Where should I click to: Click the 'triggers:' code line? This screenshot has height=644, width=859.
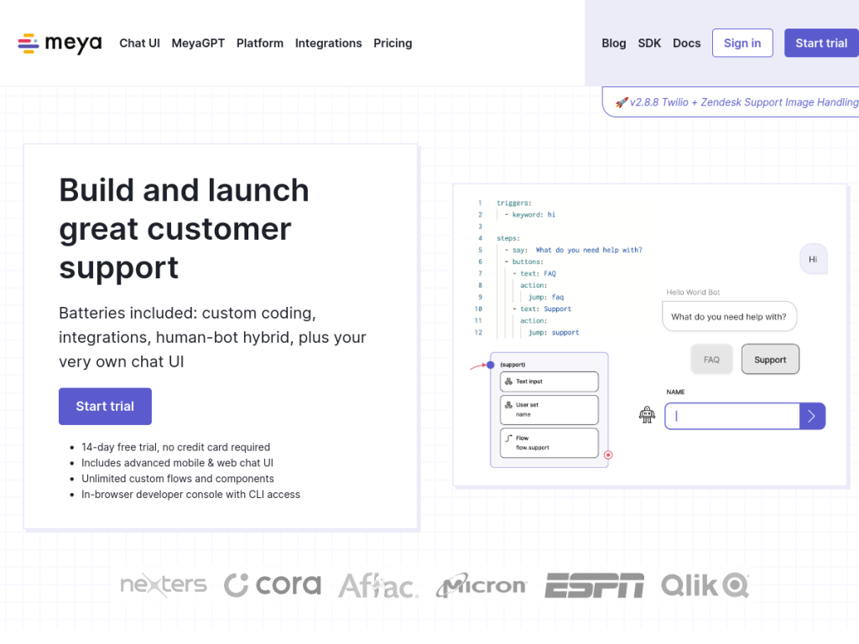coord(514,203)
